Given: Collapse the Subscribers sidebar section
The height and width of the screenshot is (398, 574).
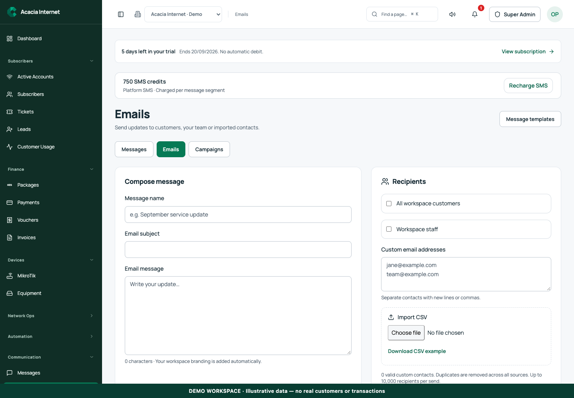Looking at the screenshot, I should (51, 61).
